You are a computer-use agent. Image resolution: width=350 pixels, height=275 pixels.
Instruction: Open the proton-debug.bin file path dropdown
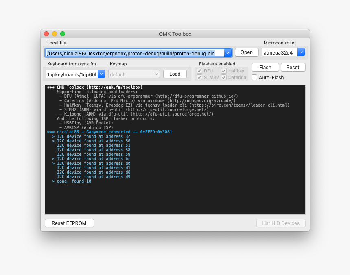point(228,52)
